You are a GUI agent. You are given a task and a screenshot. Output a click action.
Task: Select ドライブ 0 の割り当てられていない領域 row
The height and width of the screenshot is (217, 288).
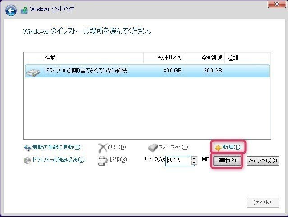(x=147, y=71)
